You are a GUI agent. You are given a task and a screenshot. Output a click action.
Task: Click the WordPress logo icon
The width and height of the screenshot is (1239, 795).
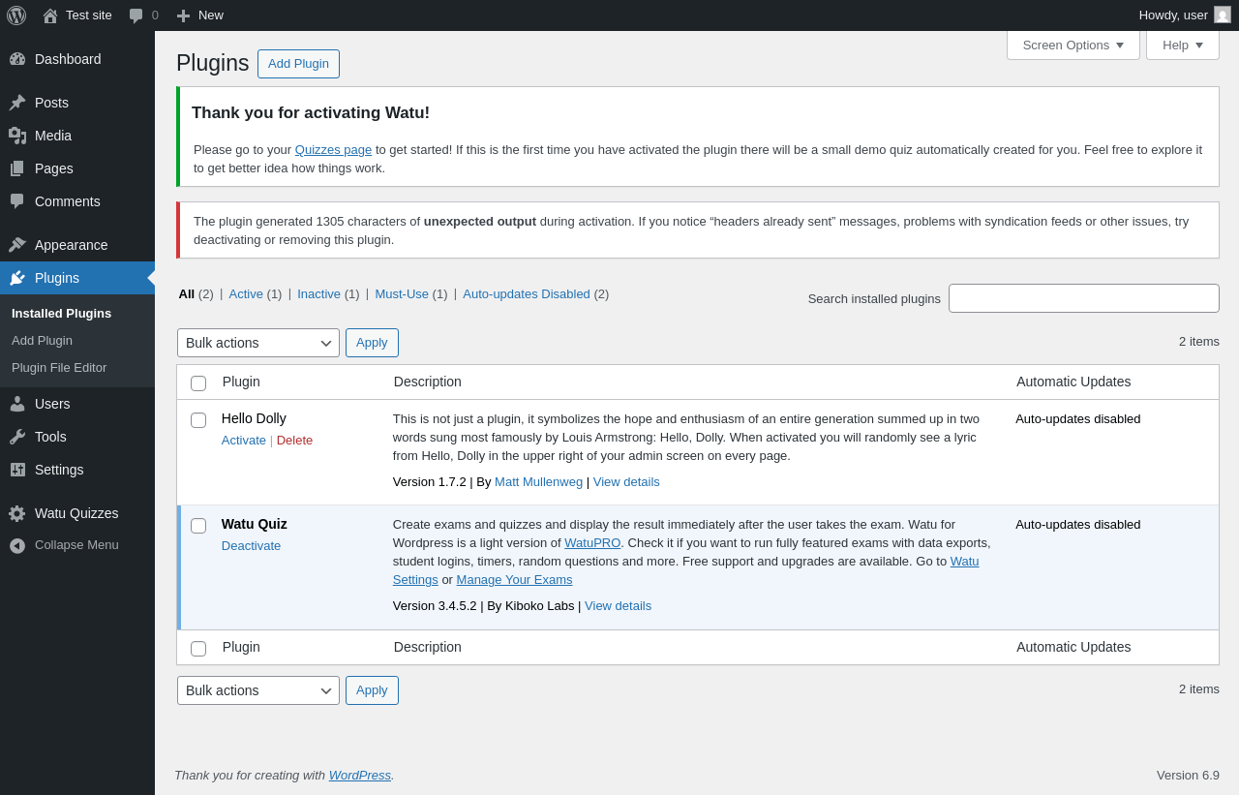coord(16,15)
